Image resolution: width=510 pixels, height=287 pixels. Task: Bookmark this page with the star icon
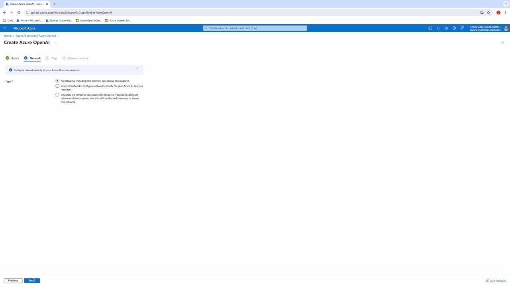pos(488,12)
